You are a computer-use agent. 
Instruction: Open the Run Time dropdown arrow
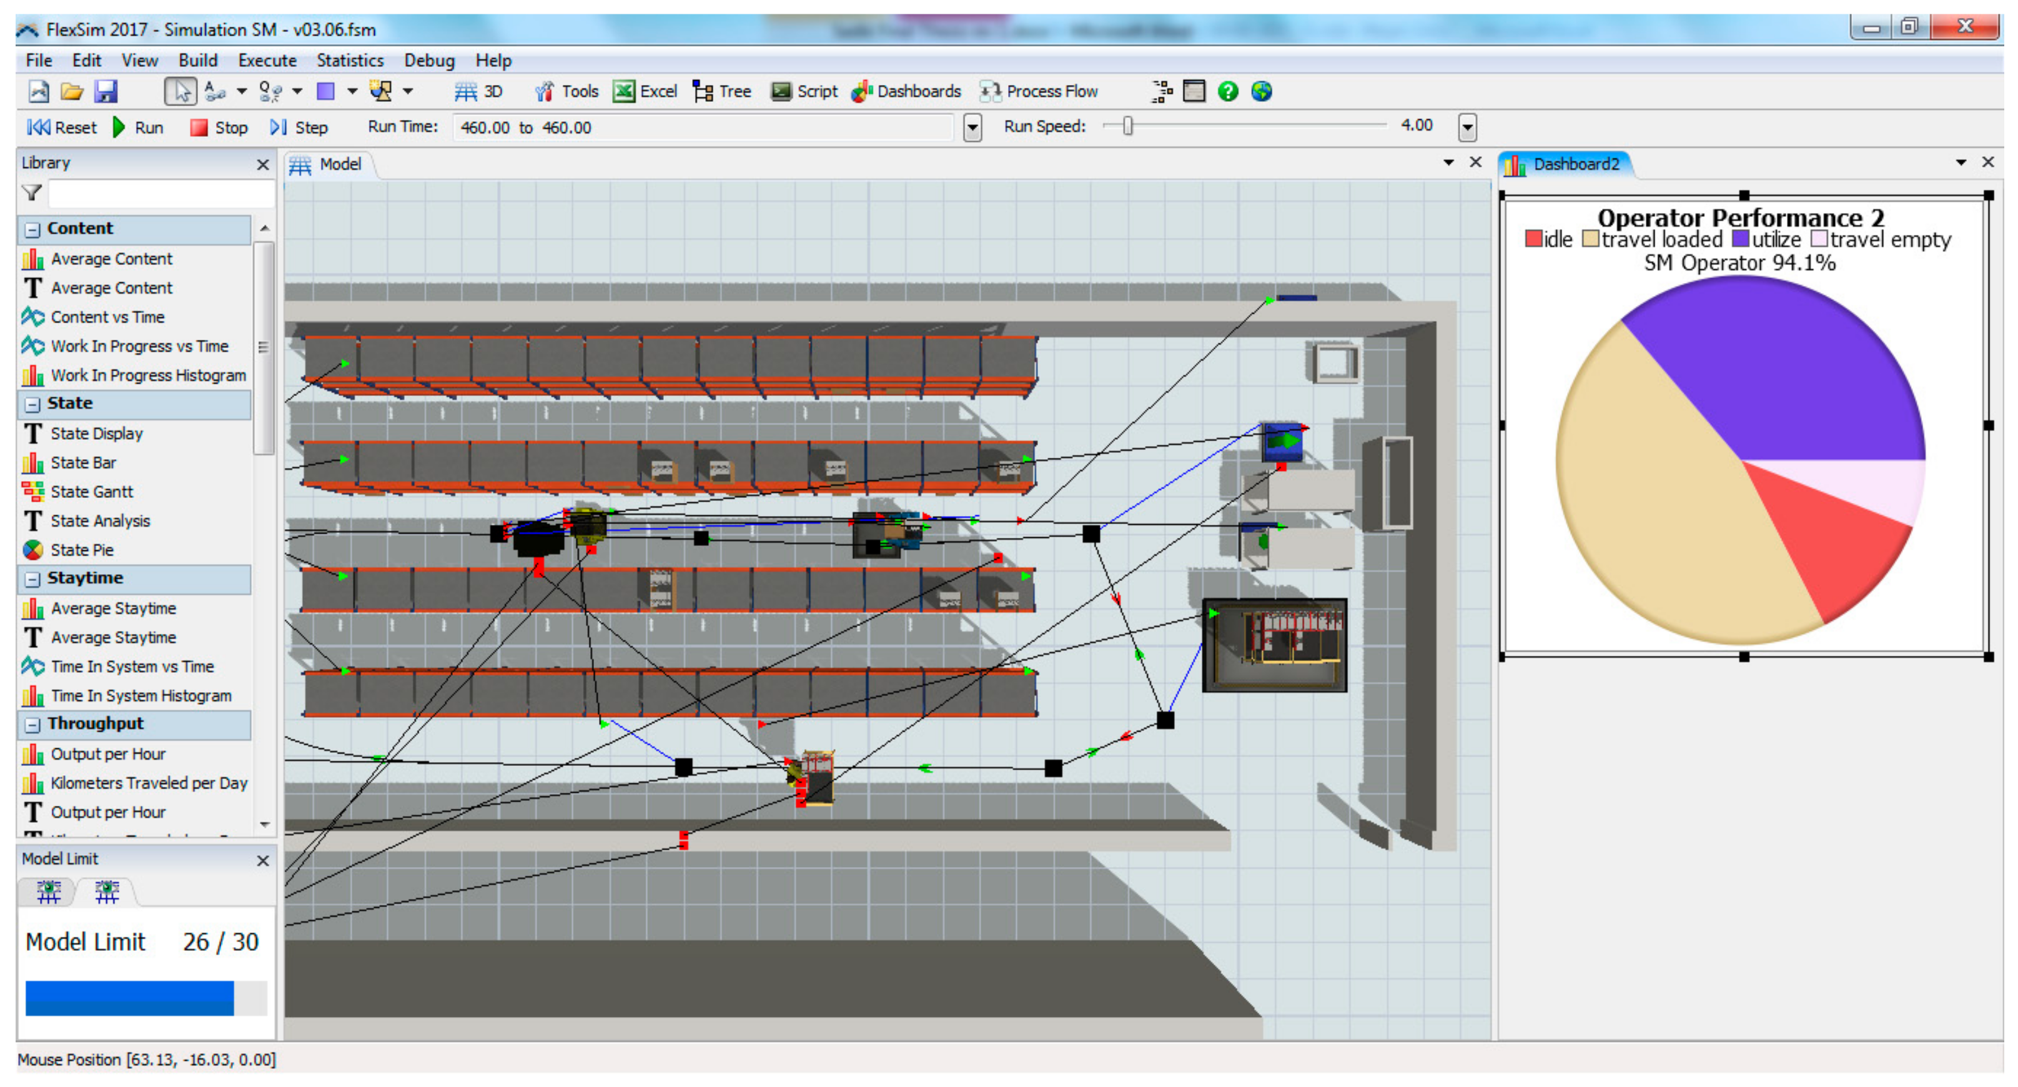click(972, 127)
